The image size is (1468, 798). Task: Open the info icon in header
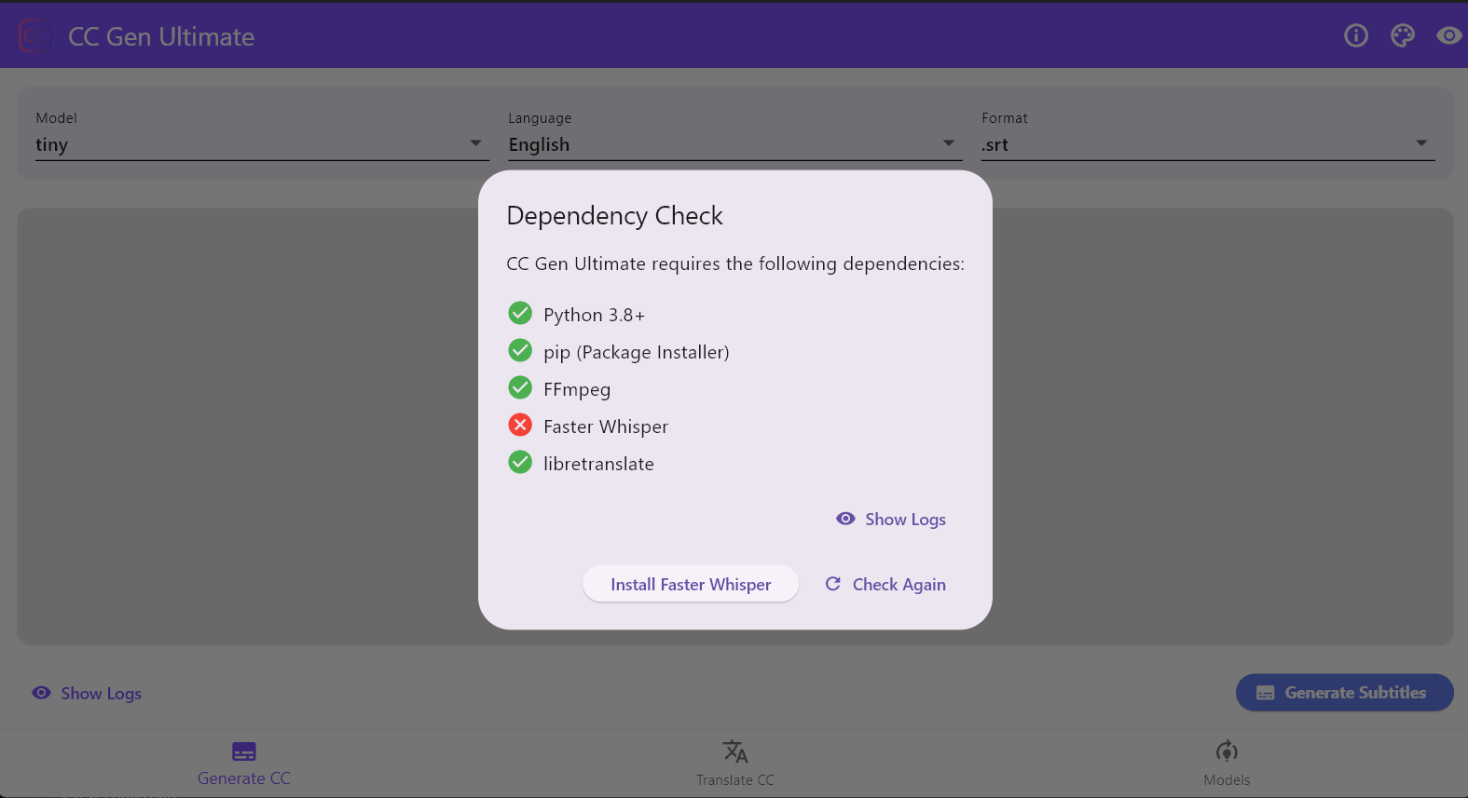[1356, 35]
